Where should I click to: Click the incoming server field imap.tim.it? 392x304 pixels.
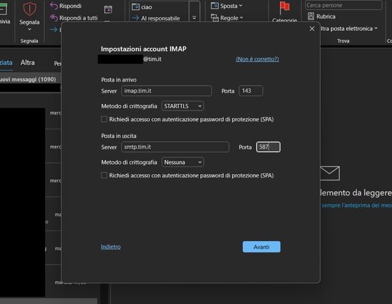click(166, 91)
